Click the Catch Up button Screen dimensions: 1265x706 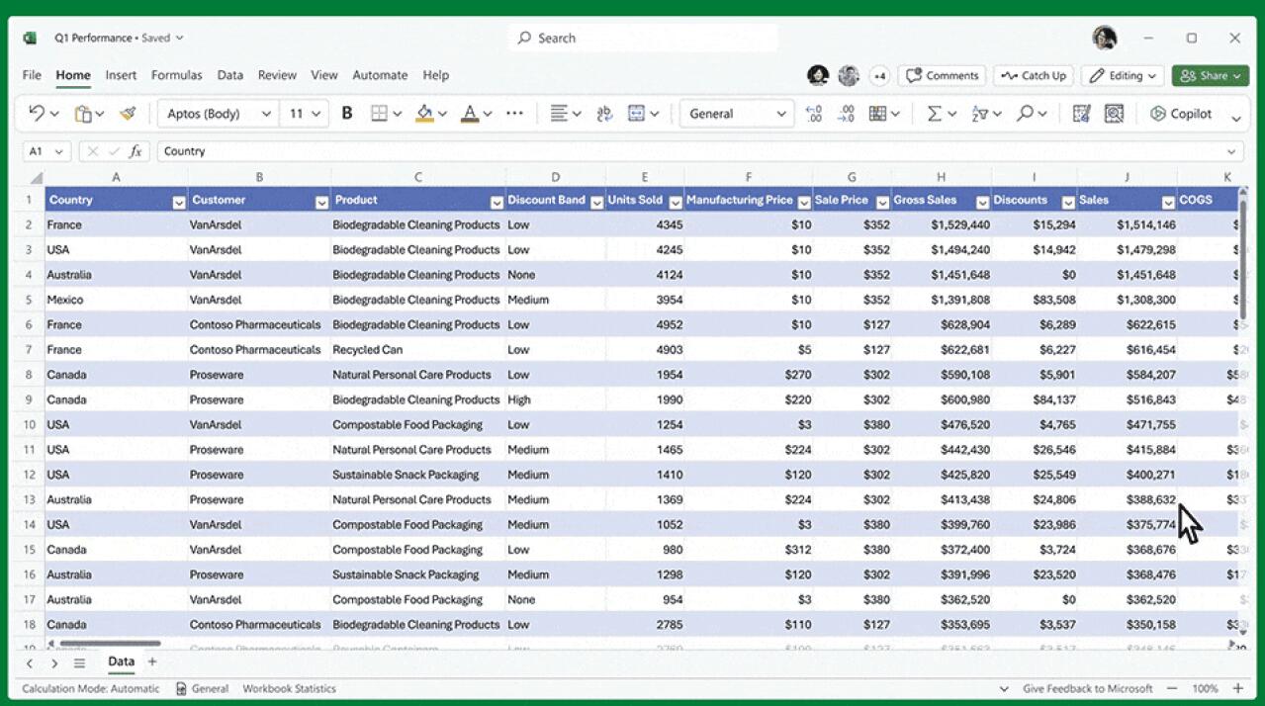pos(1034,75)
